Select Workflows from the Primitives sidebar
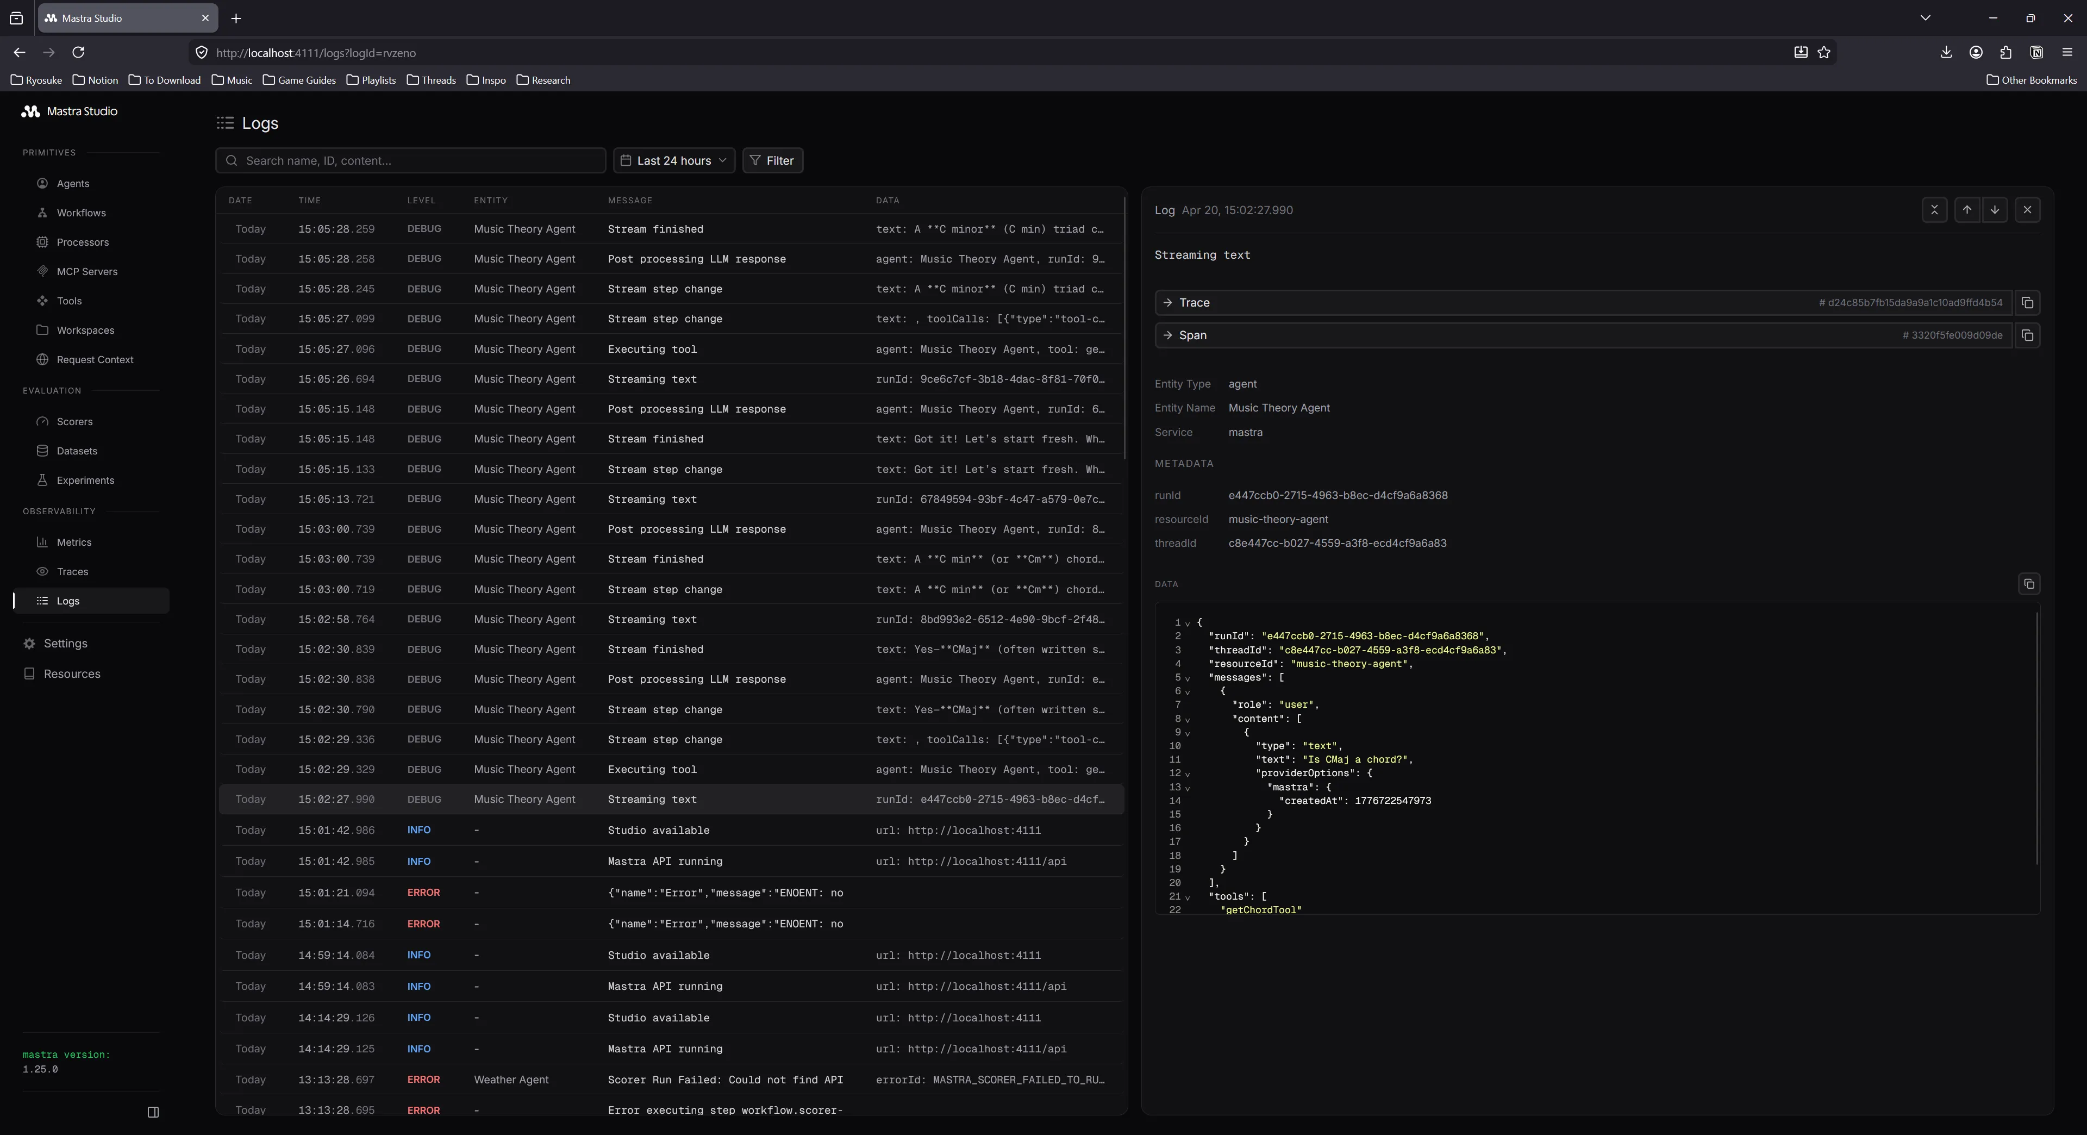Viewport: 2087px width, 1135px height. [81, 212]
